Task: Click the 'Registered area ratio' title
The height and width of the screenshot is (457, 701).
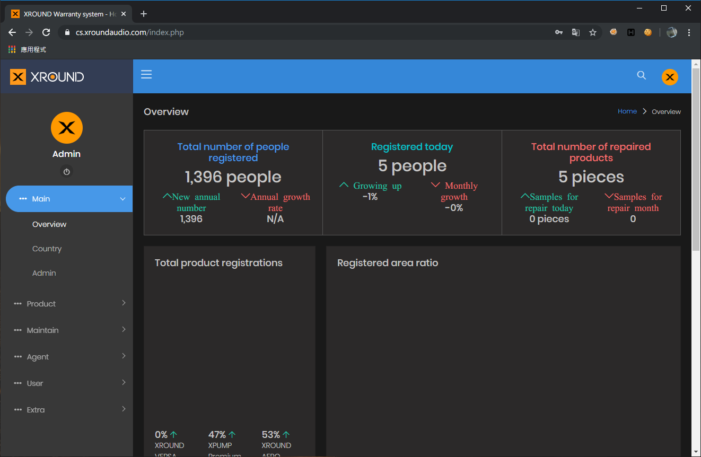Action: pyautogui.click(x=388, y=263)
